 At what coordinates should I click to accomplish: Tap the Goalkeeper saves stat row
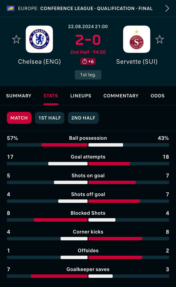tap(88, 273)
